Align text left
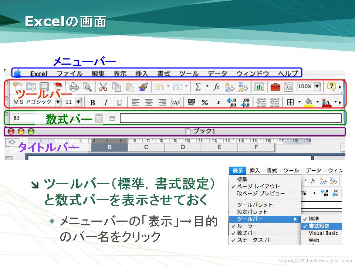Image resolution: width=355 pixels, height=266 pixels. point(135,102)
